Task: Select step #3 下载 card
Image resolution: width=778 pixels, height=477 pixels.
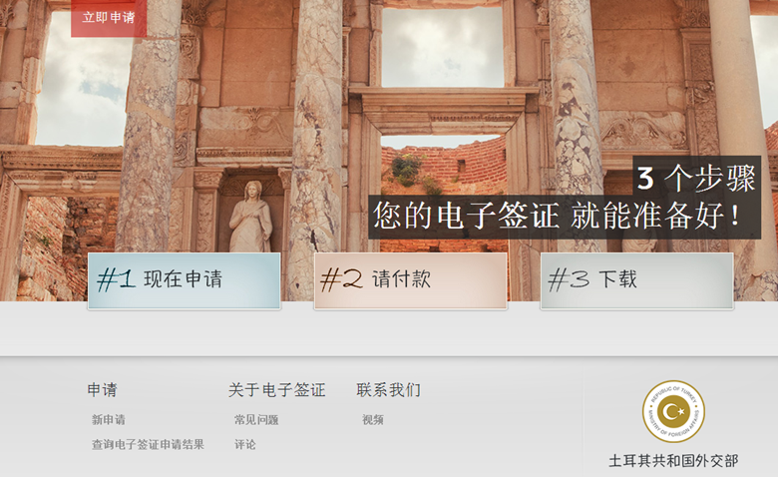Action: click(636, 280)
